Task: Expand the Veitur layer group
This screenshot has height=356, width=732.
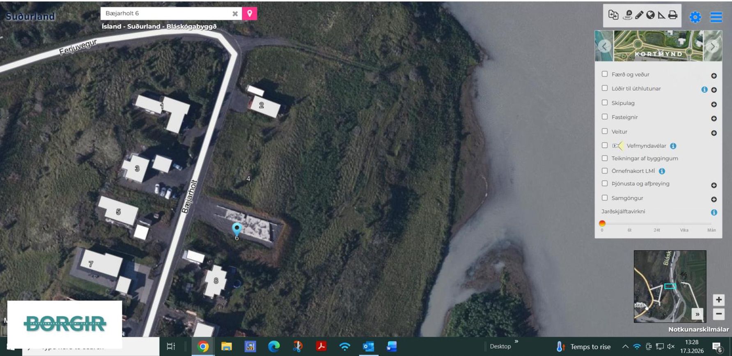Action: [714, 133]
